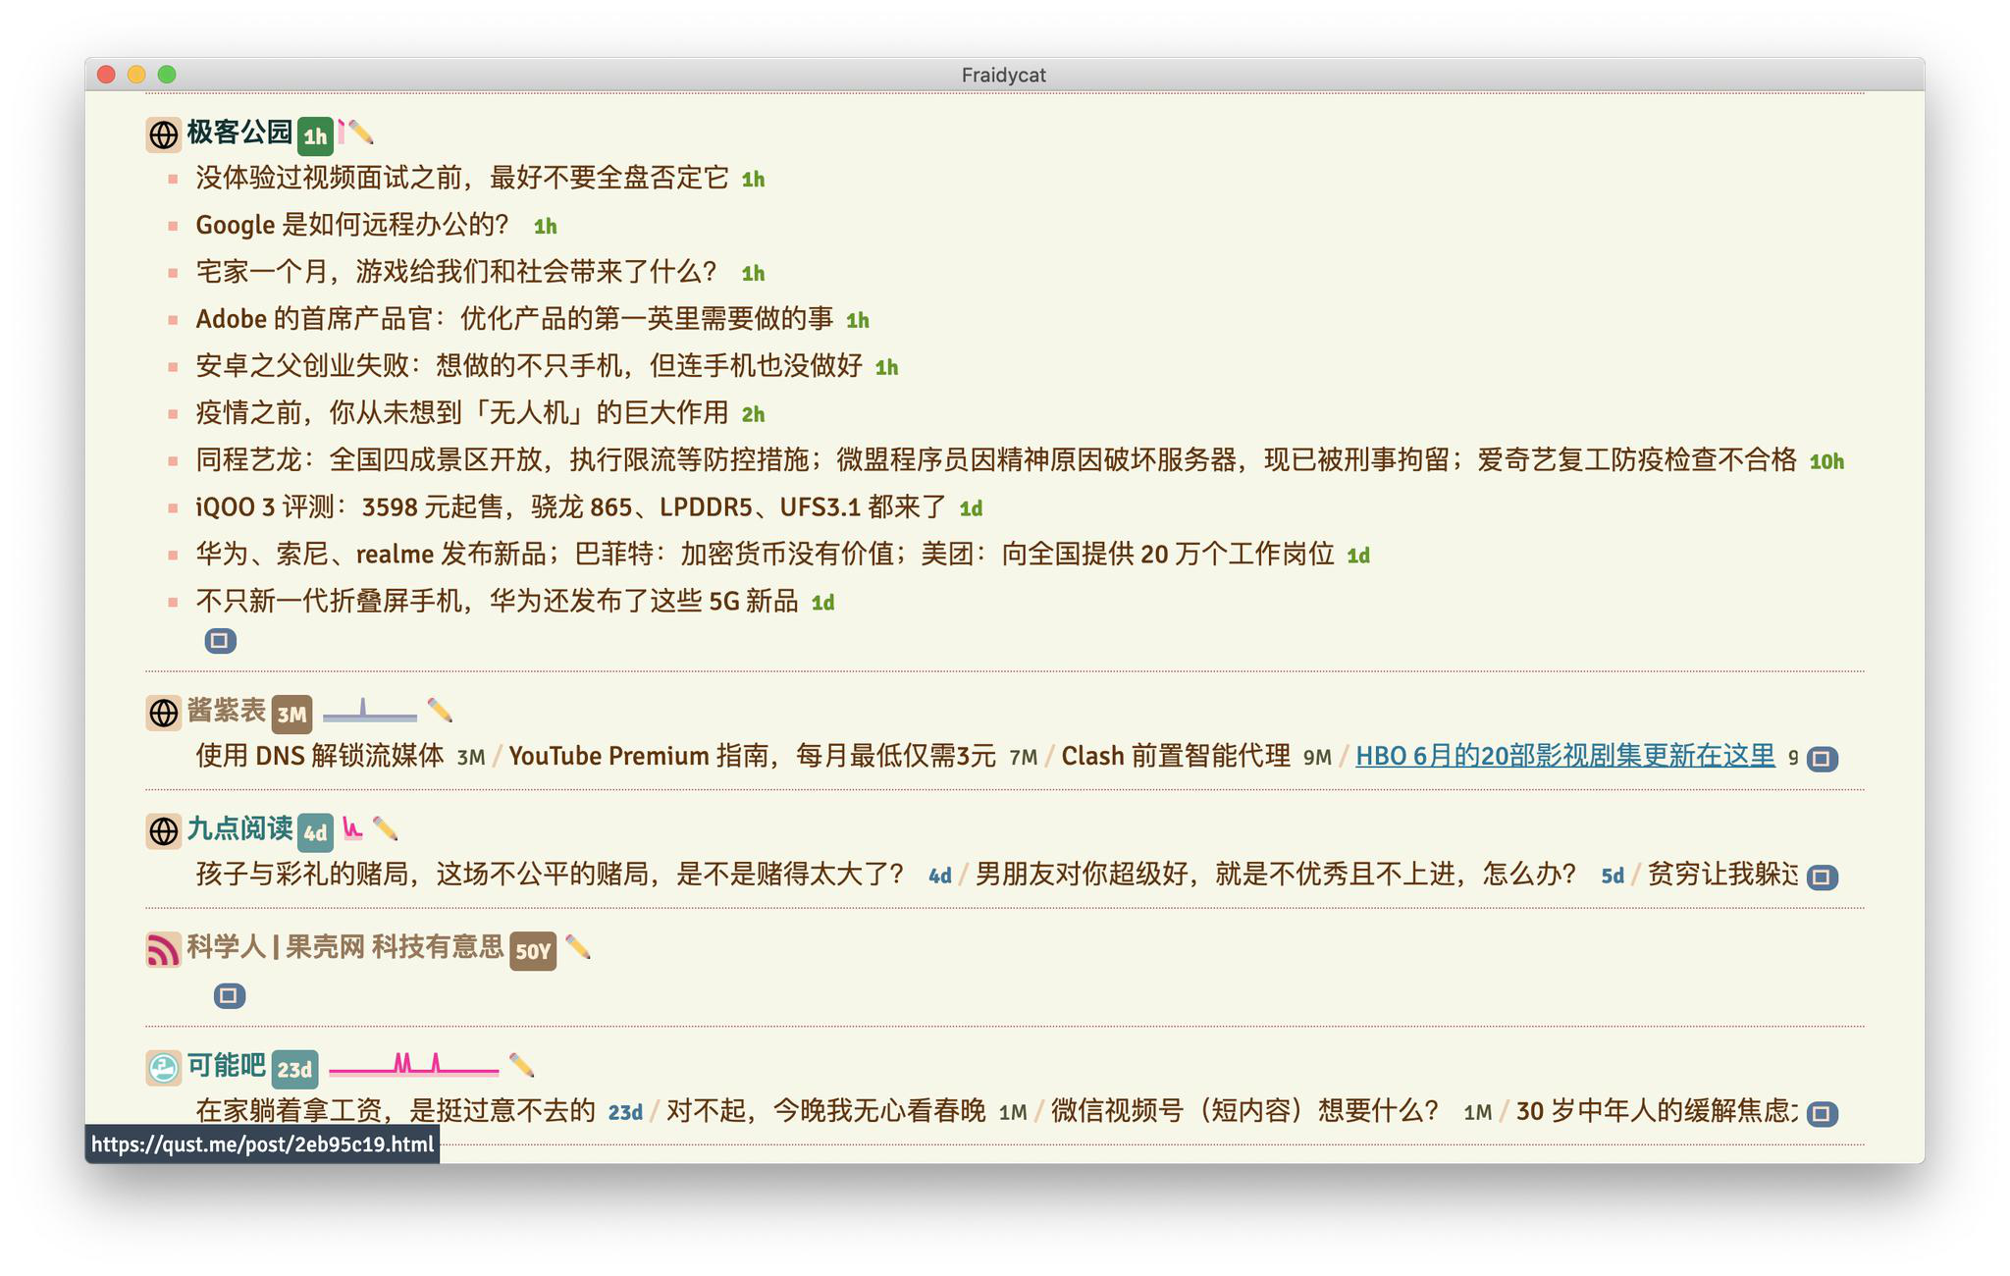Open post 30 岁中年人的缓解焦虑
The image size is (2010, 1276).
1658,1110
